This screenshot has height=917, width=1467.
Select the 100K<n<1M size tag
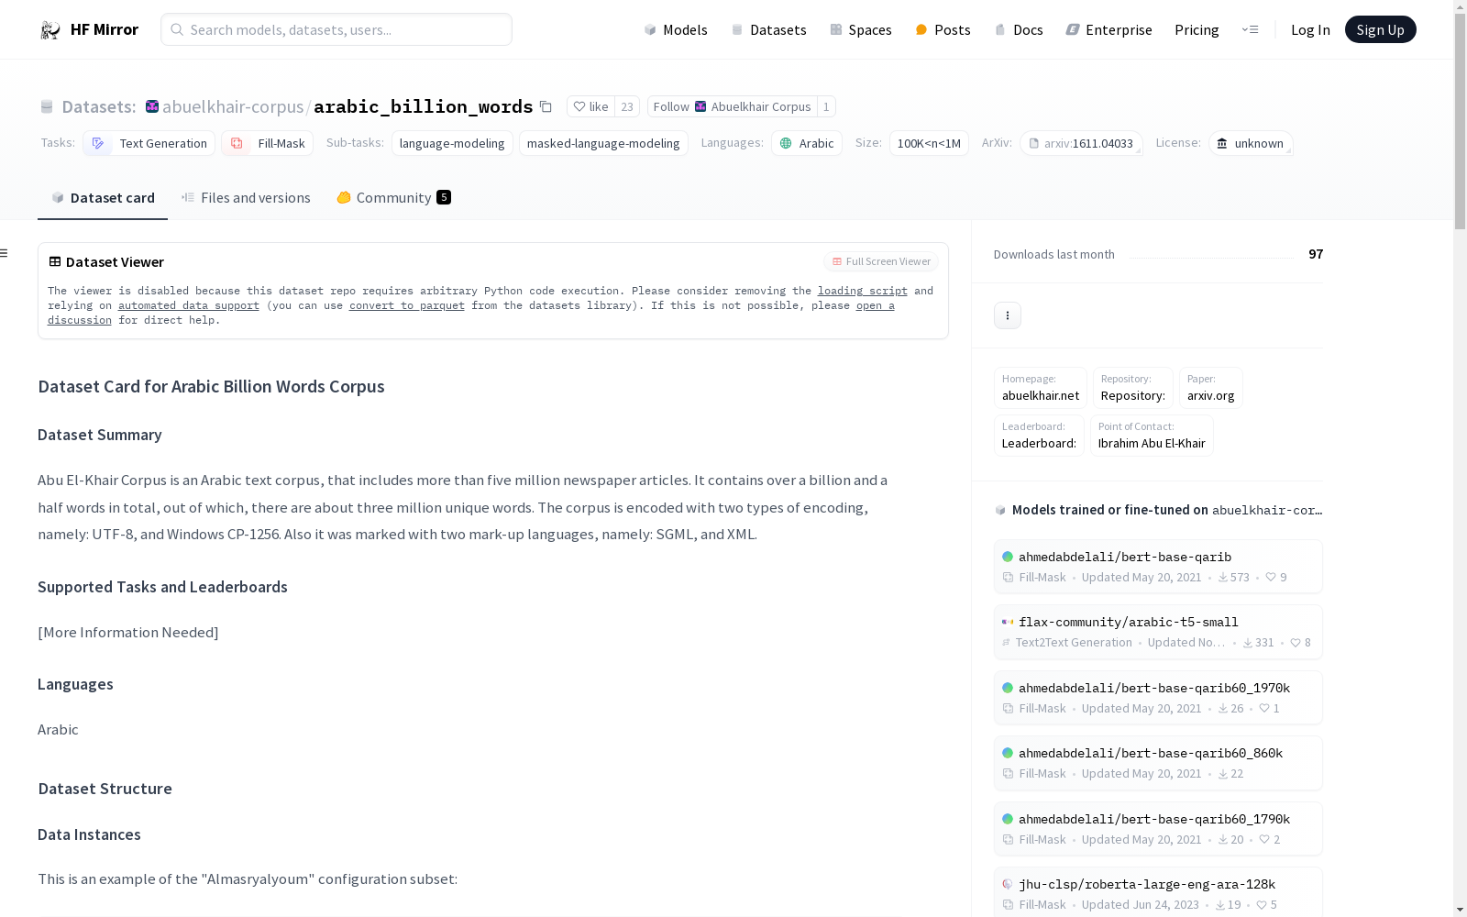[x=929, y=143]
